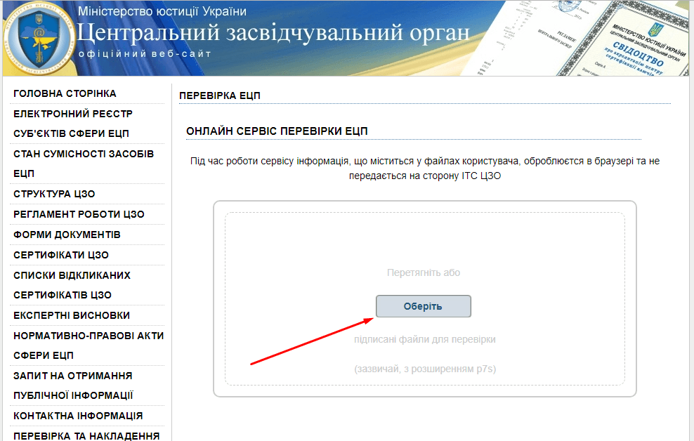
Task: Open ЕКСПЕРТНІ ВИСНОВКИ page
Action: 72,315
